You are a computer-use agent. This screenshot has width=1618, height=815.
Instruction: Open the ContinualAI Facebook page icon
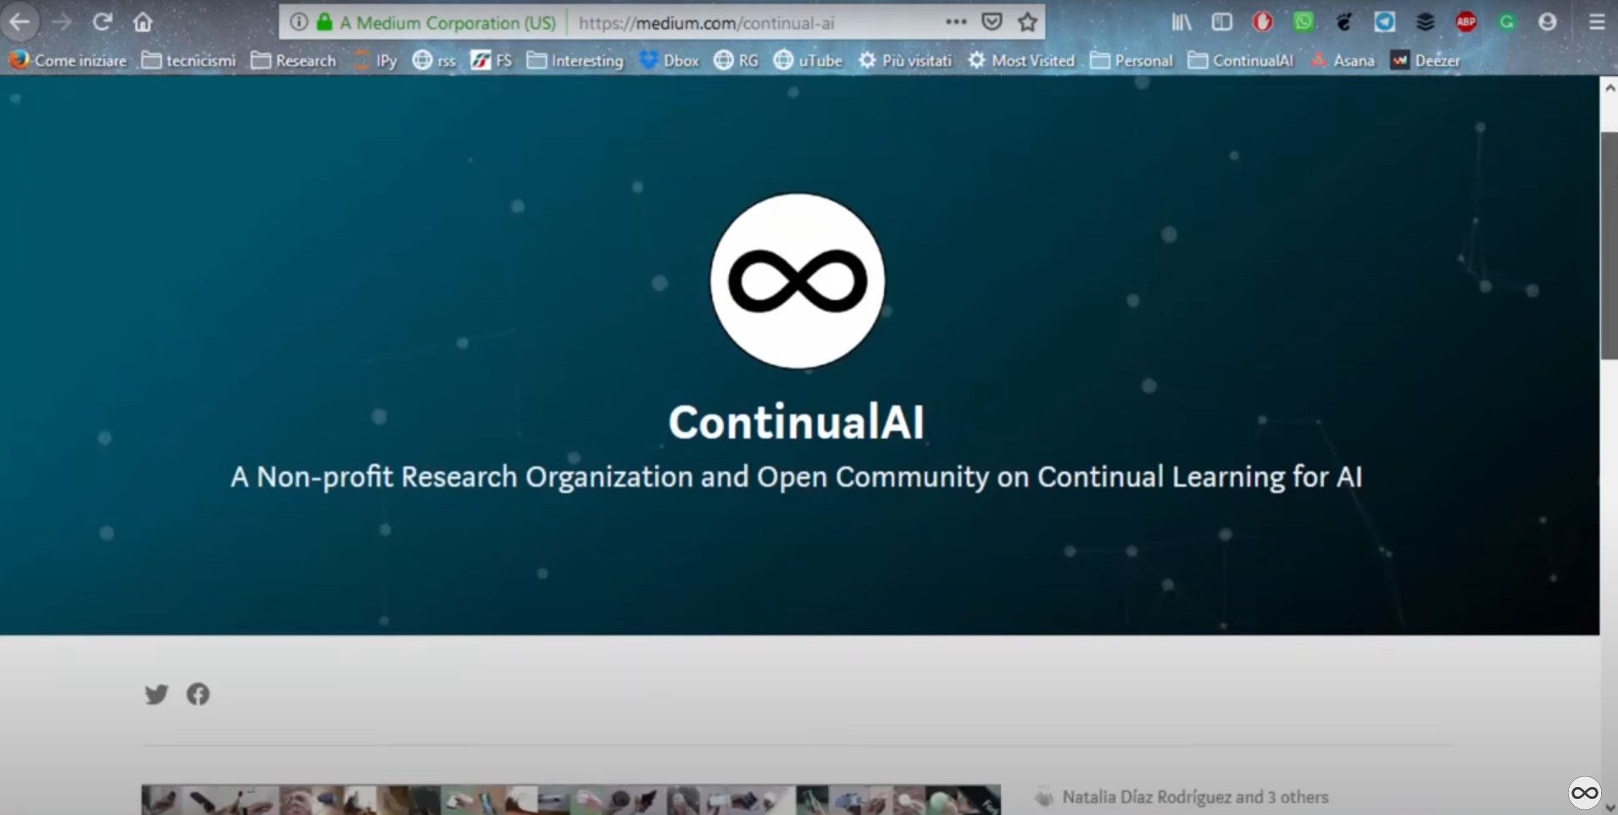(198, 695)
